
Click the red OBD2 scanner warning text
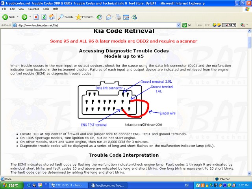[x=124, y=41]
